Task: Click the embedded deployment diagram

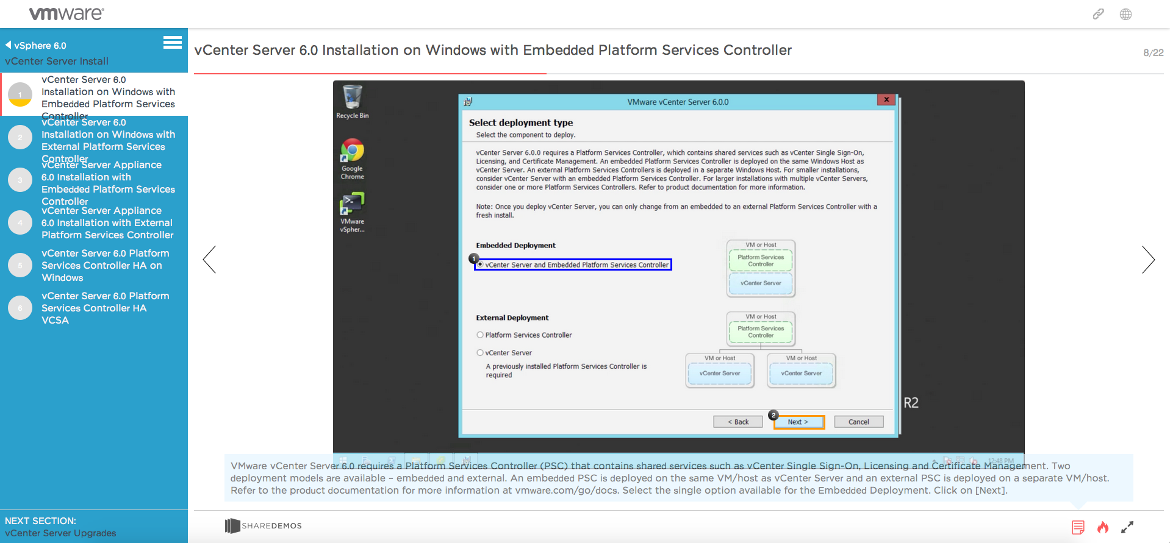Action: pyautogui.click(x=761, y=269)
